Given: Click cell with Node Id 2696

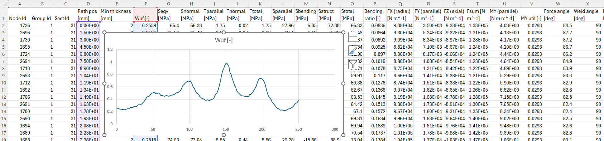Looking at the screenshot, I should click(x=19, y=33).
